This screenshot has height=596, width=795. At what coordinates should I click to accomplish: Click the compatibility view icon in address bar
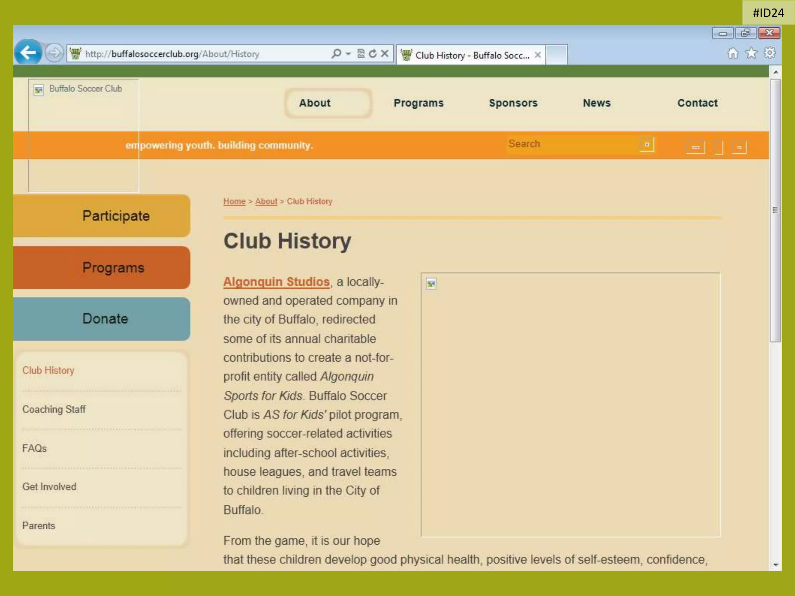pos(361,54)
